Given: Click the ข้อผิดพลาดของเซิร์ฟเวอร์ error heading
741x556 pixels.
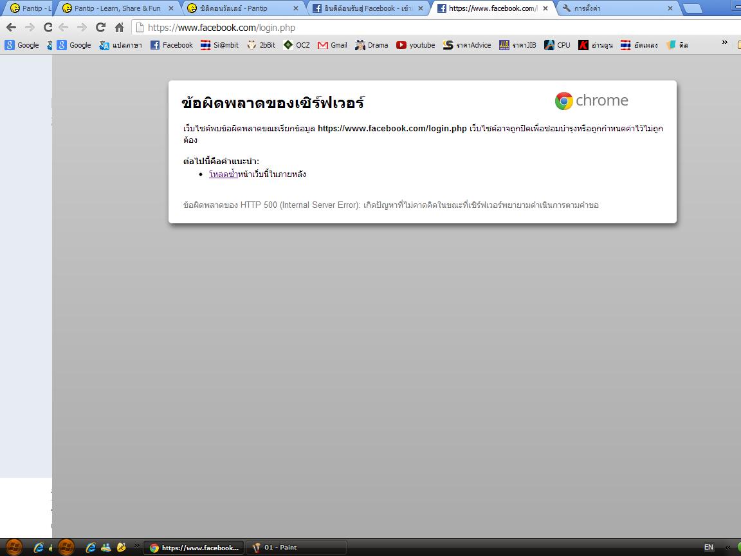Looking at the screenshot, I should click(x=273, y=102).
